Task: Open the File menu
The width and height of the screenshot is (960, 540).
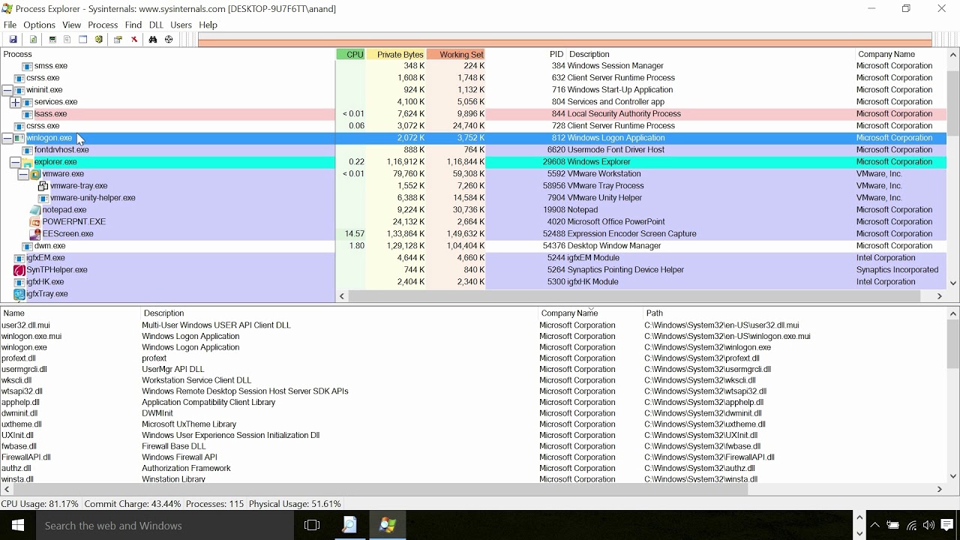Action: click(x=10, y=25)
